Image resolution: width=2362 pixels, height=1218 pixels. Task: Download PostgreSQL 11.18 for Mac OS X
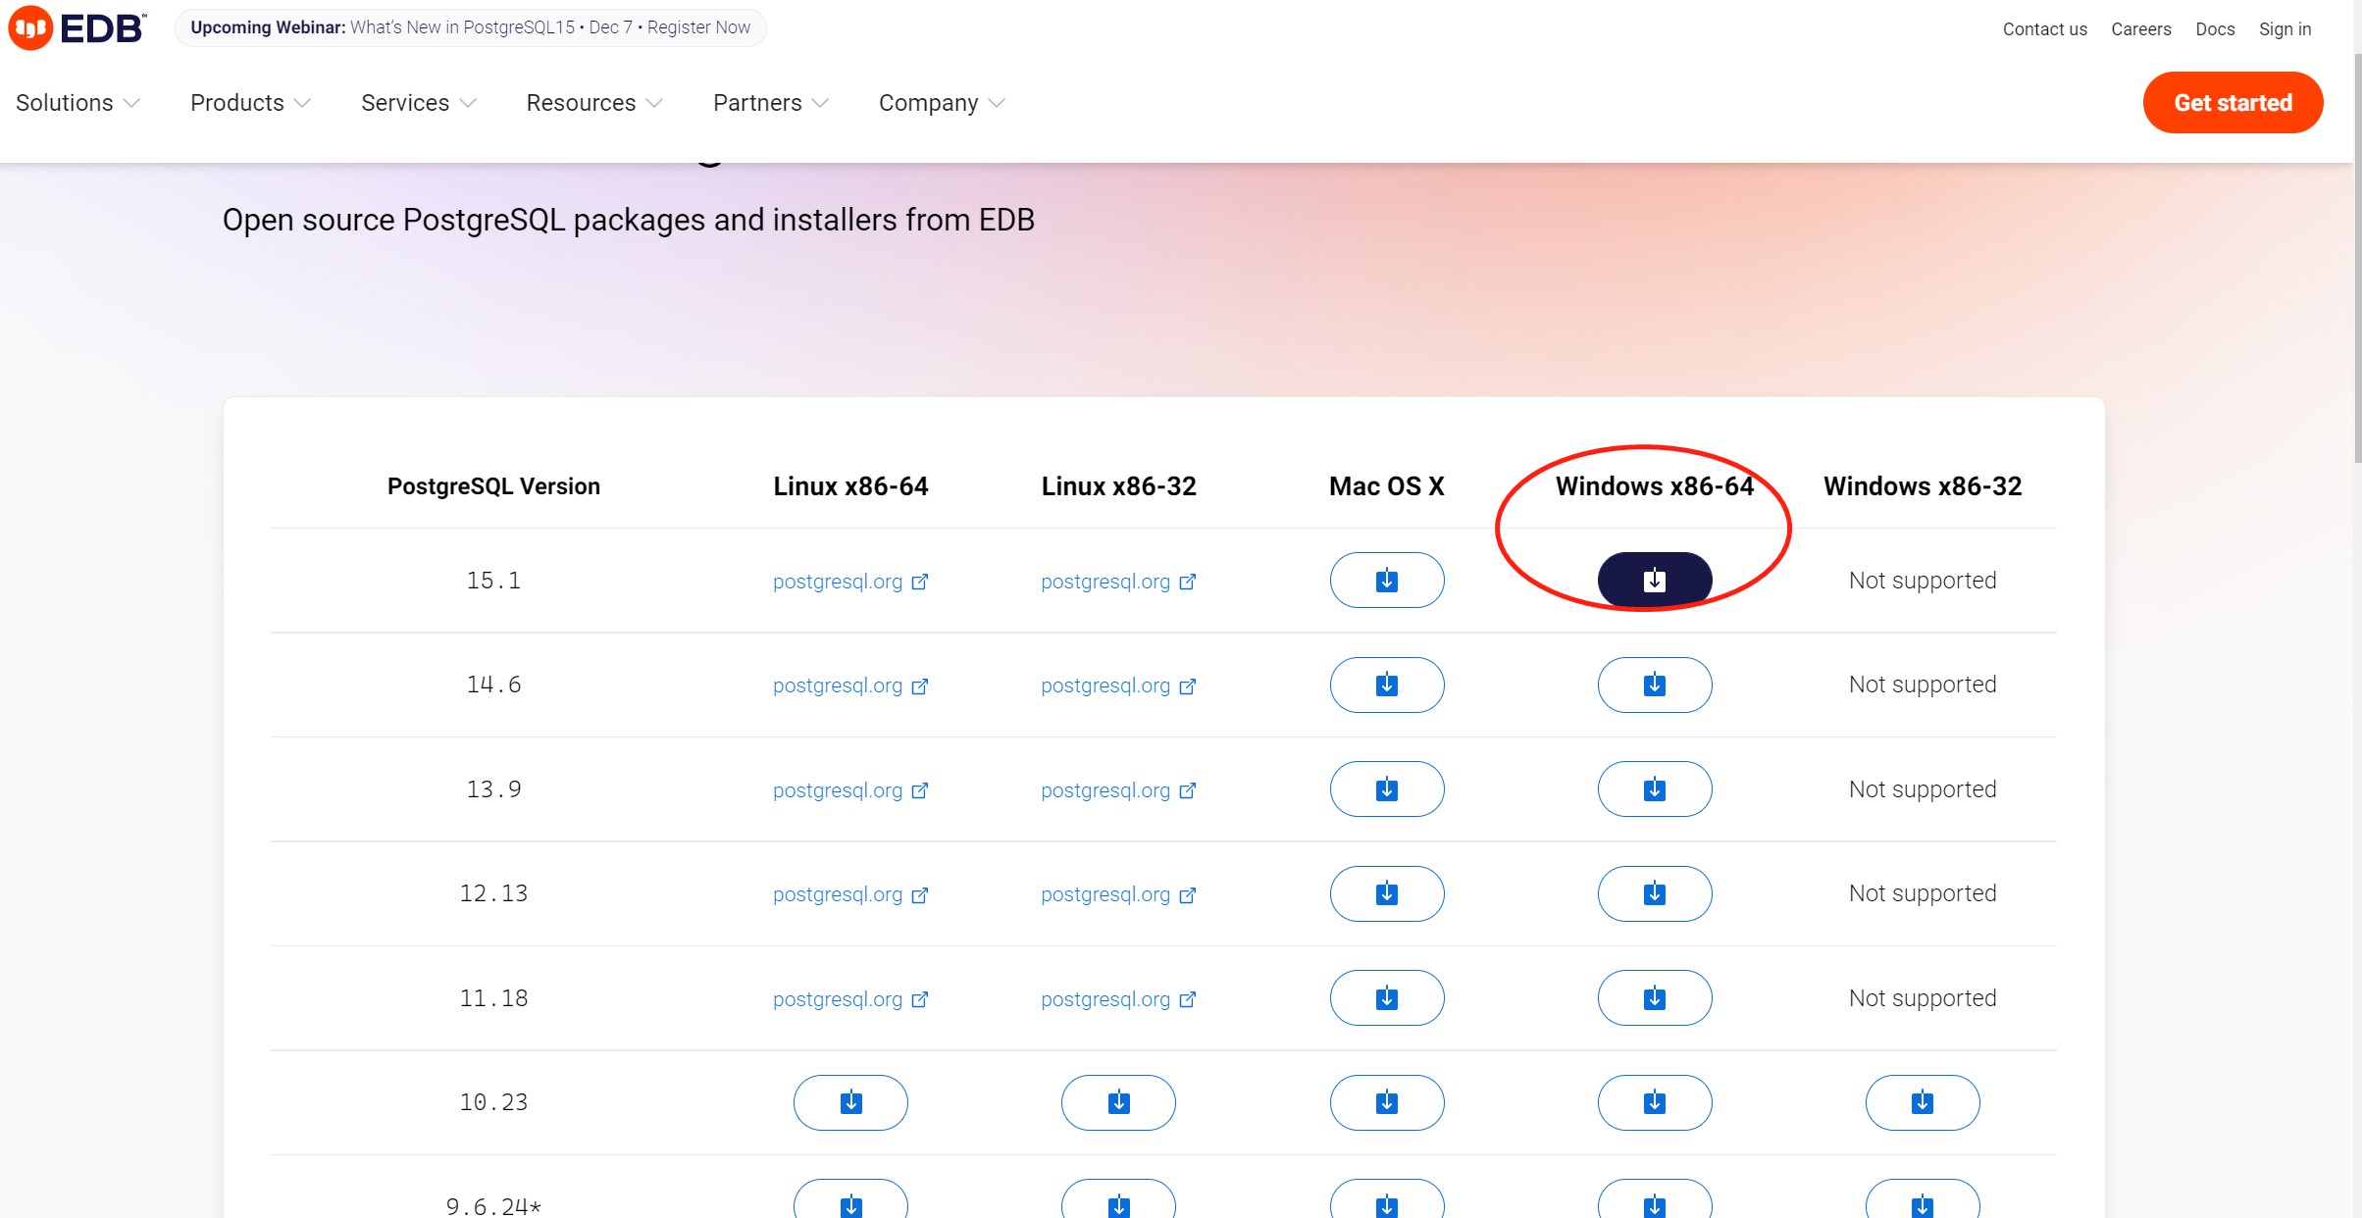[x=1386, y=998]
